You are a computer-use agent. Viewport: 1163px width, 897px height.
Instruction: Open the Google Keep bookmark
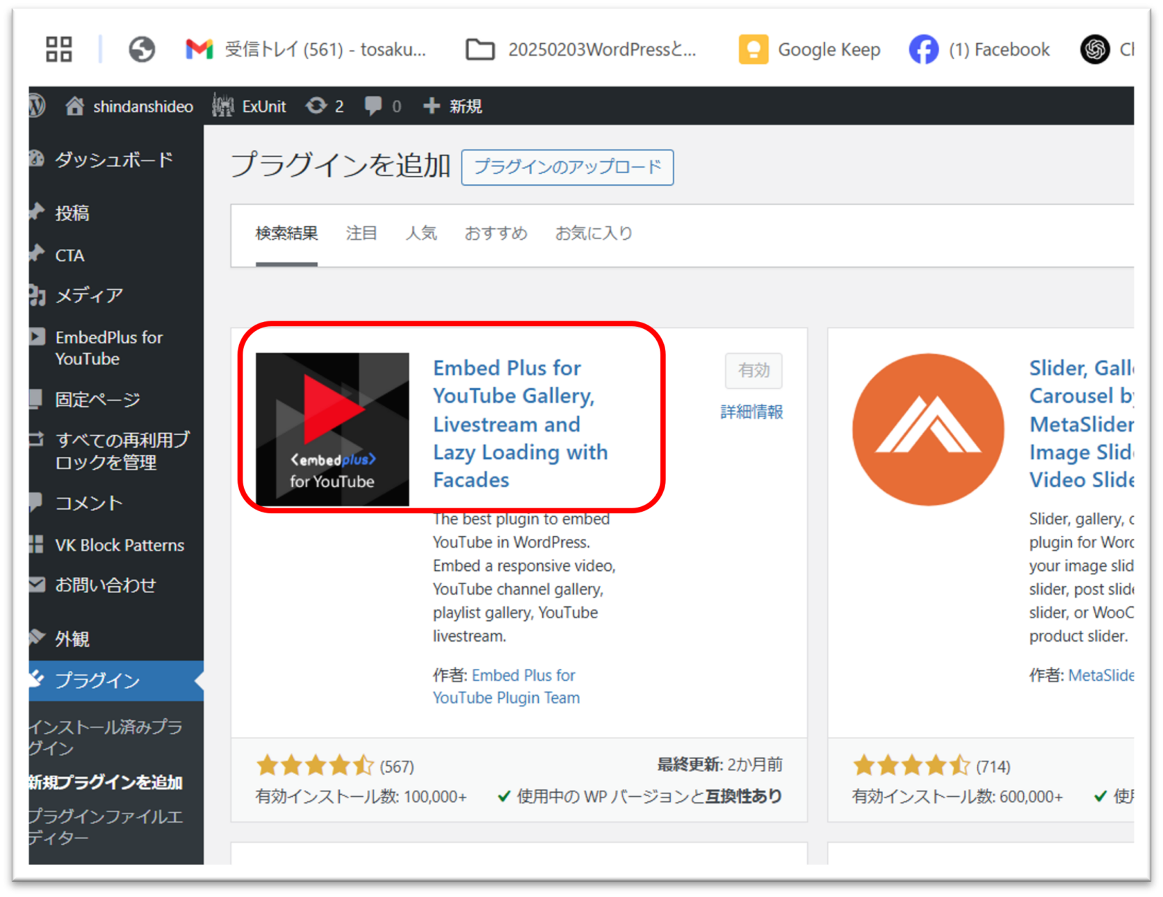[810, 49]
